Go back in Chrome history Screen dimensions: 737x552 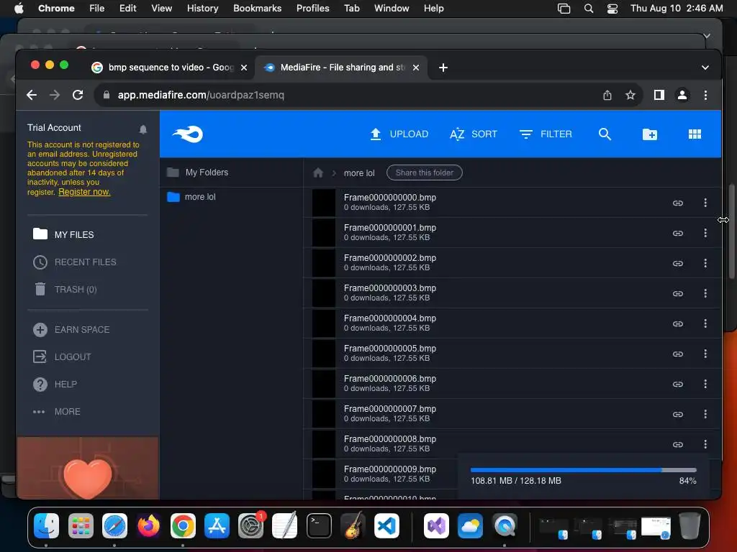click(x=32, y=95)
